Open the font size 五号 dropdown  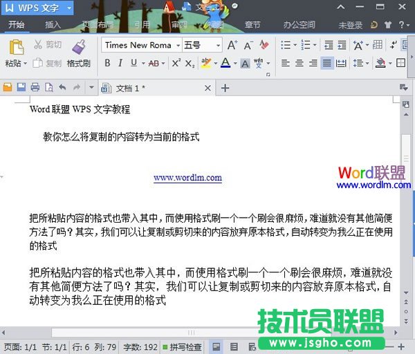pyautogui.click(x=218, y=45)
